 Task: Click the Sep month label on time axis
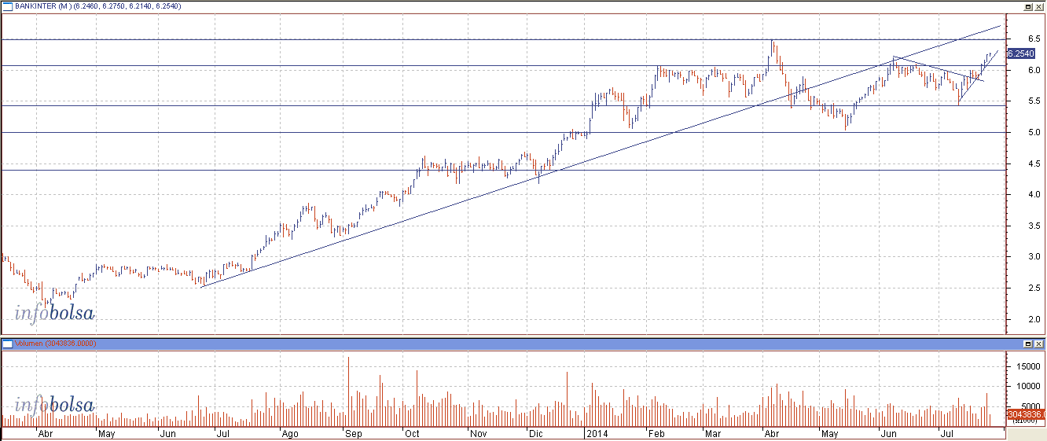tap(352, 433)
